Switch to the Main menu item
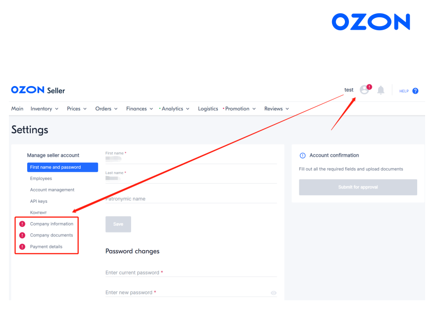Image resolution: width=434 pixels, height=325 pixels. 17,108
